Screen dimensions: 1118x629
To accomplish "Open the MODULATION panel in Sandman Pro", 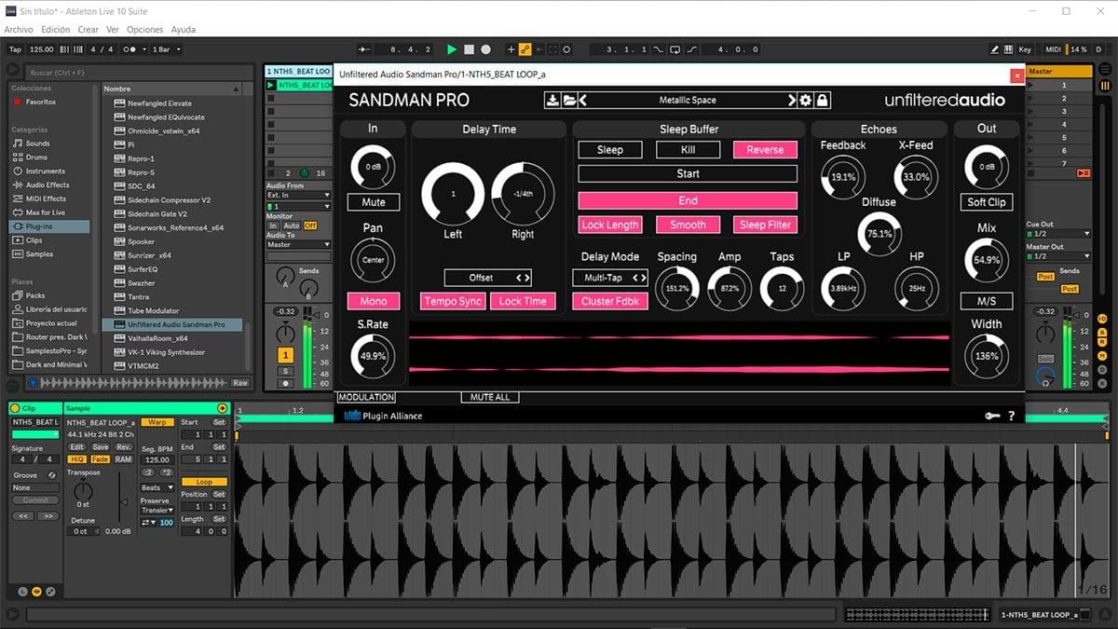I will (x=366, y=398).
